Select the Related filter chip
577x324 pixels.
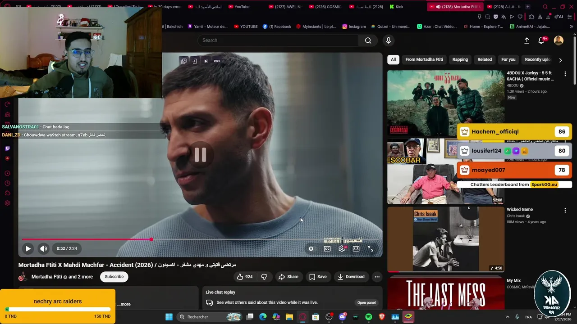[485, 59]
